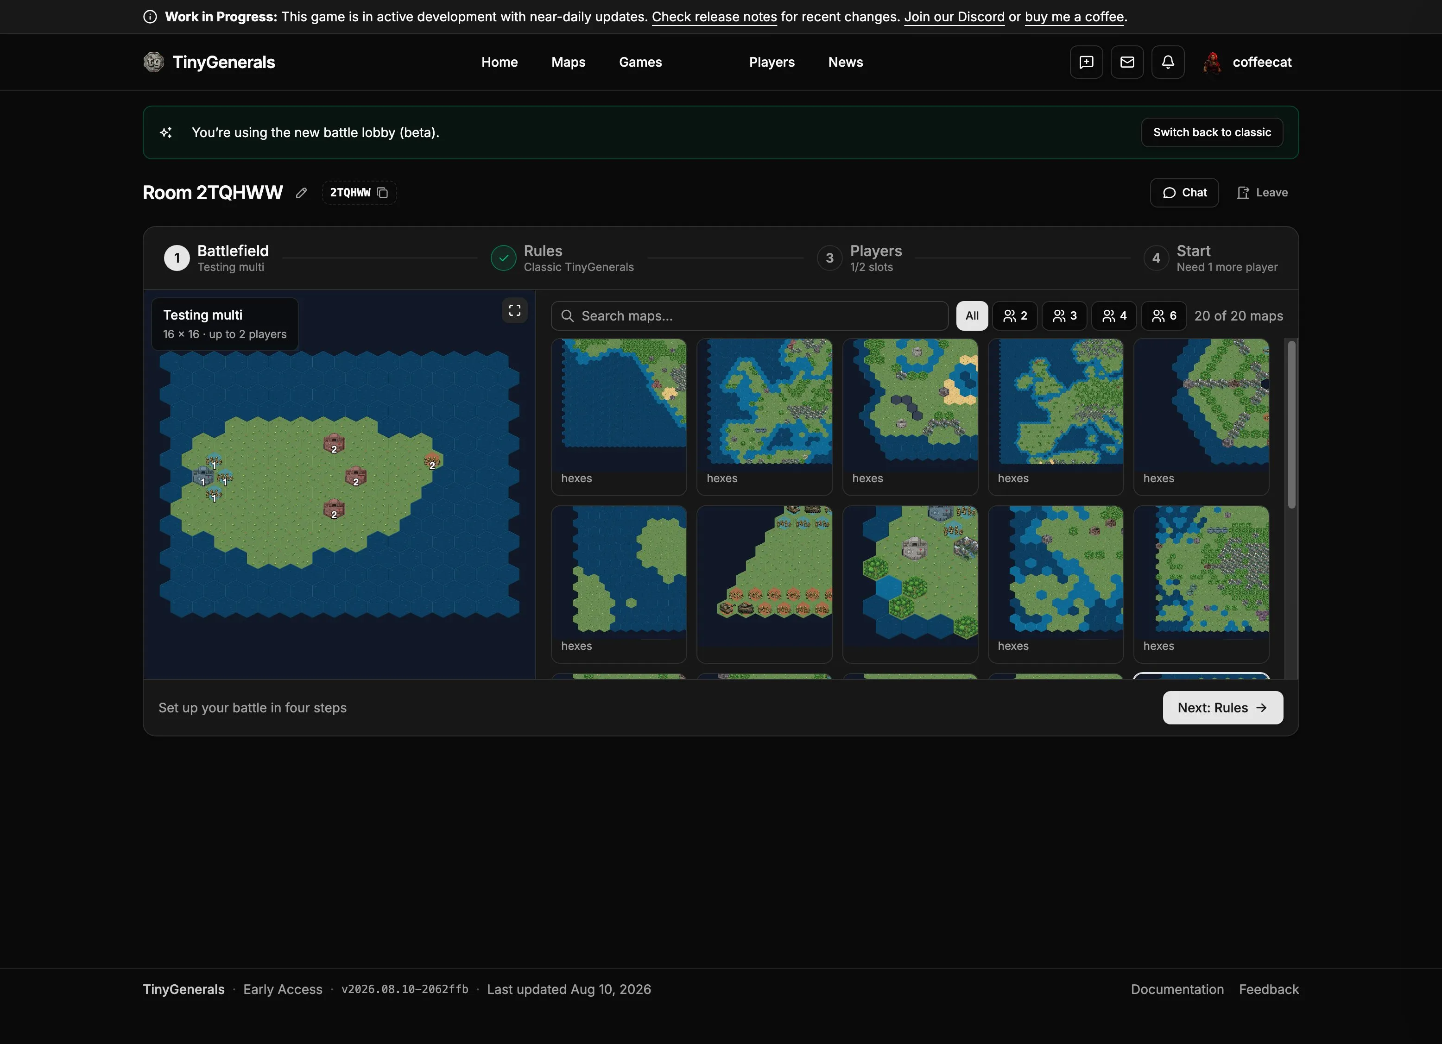Open Join our Discord link

click(x=955, y=17)
